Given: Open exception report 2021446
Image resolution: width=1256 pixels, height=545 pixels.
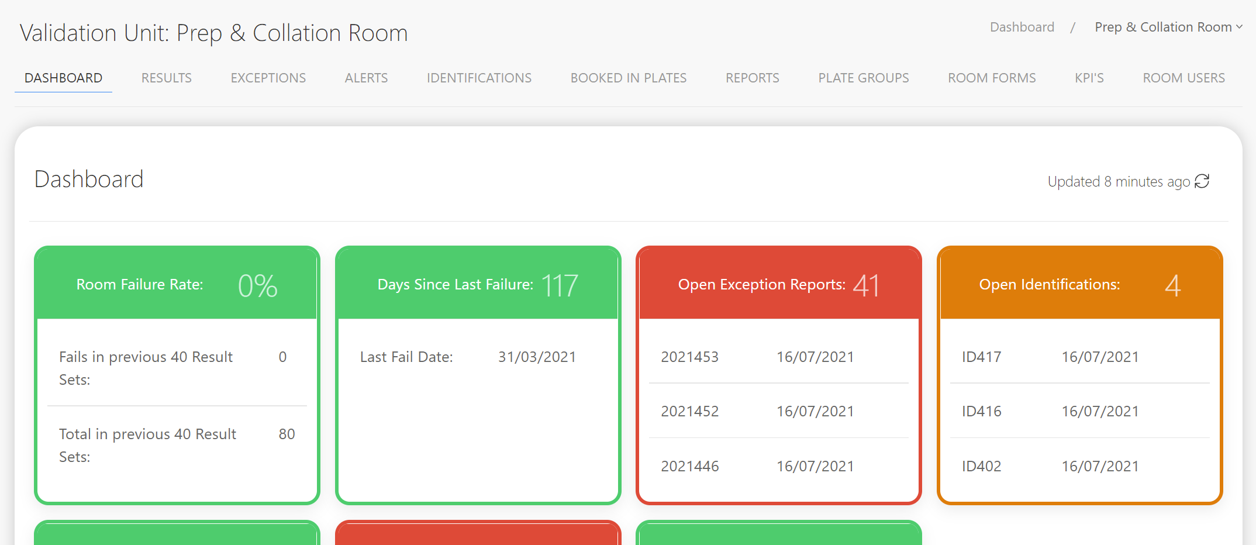Looking at the screenshot, I should [690, 466].
